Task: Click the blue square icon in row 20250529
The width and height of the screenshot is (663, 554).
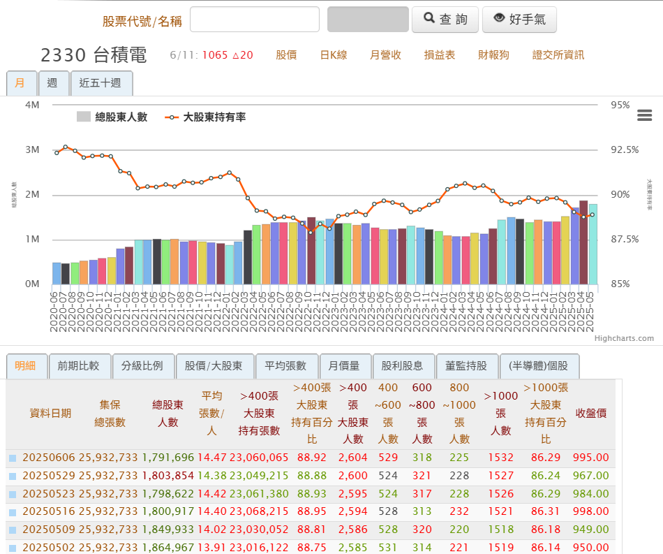Action: pos(13,476)
